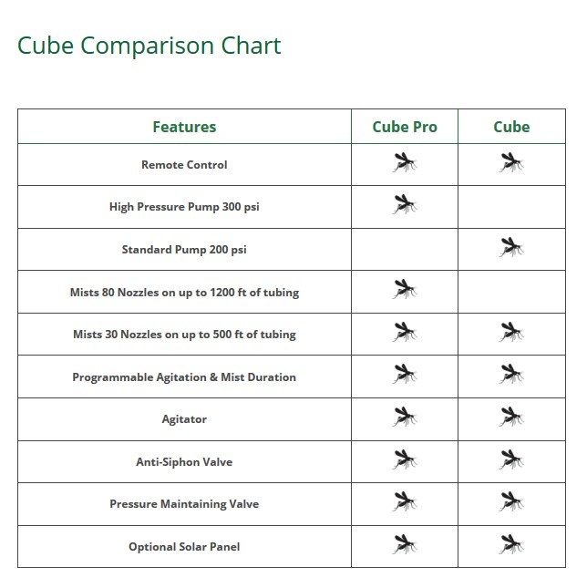Click Cube mosquito in Mists 30 Nozzles row
The image size is (587, 588).
pyautogui.click(x=511, y=332)
